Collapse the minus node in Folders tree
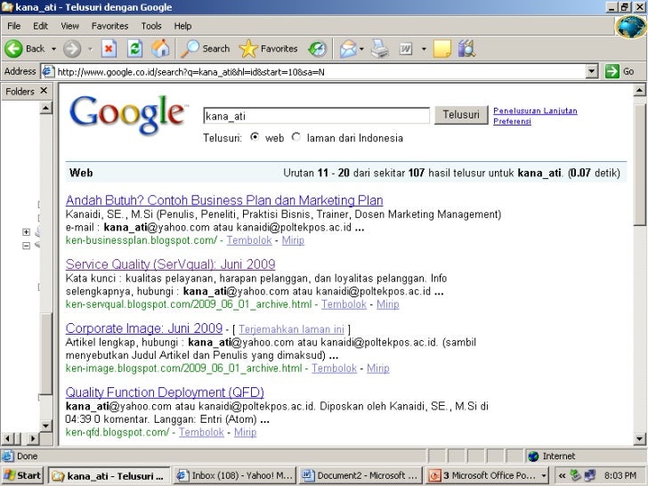The image size is (648, 486). [x=26, y=246]
